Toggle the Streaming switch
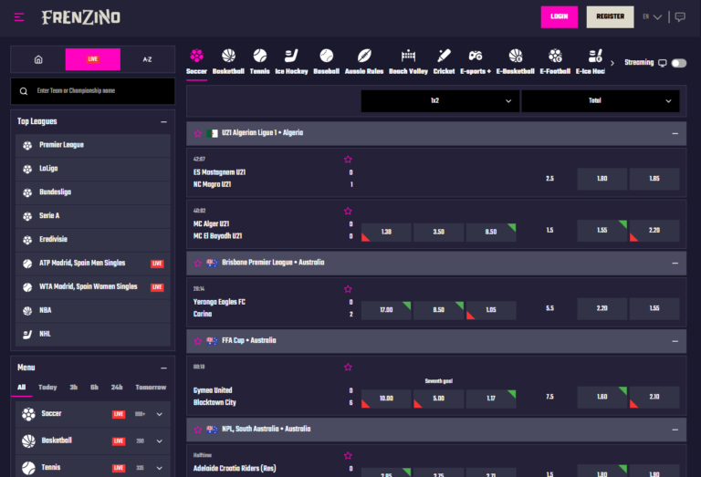This screenshot has height=477, width=701. coord(679,63)
